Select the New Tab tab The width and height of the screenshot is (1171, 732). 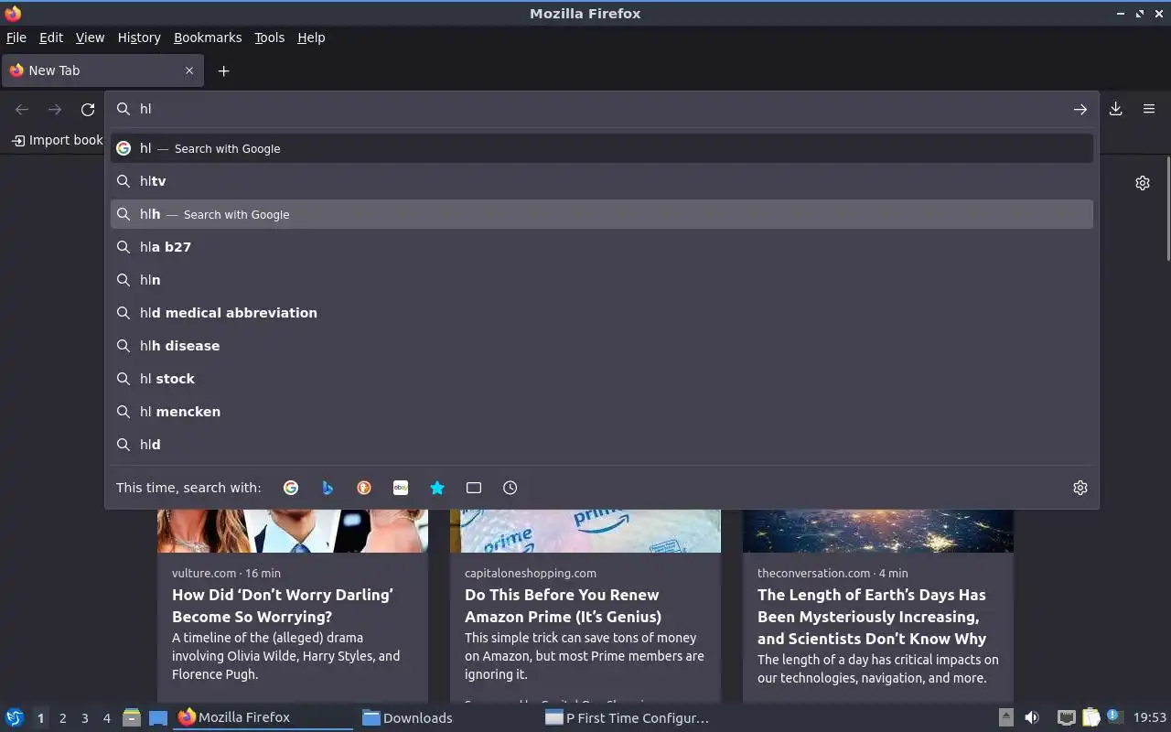pyautogui.click(x=102, y=70)
